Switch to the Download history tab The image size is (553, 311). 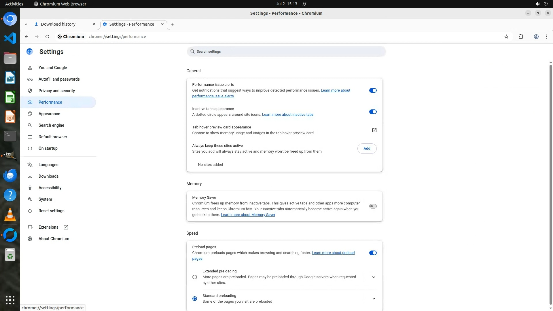[58, 24]
